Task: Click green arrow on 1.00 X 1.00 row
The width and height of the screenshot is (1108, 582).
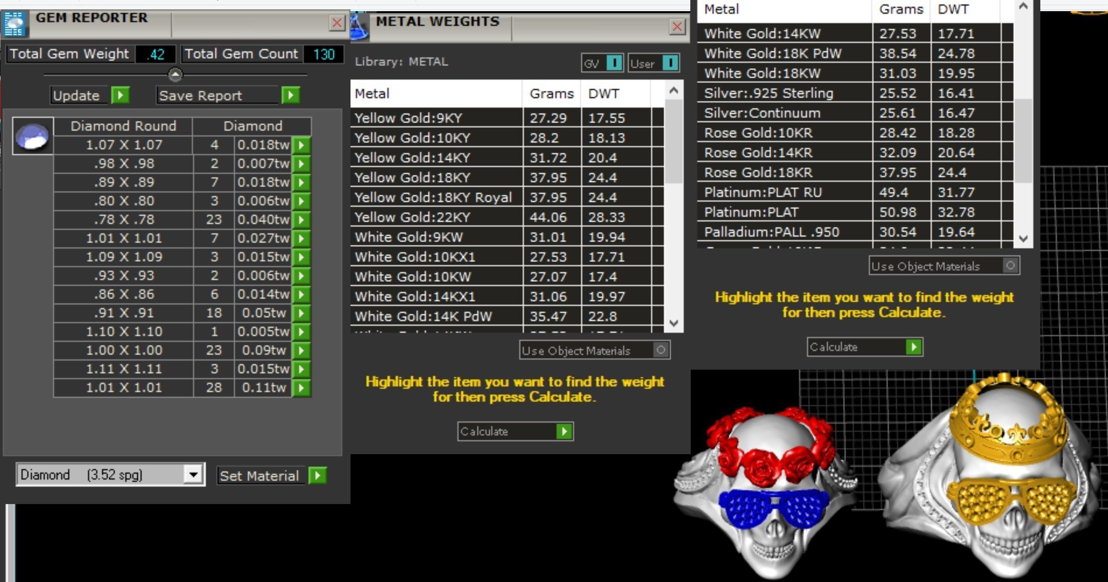Action: [302, 351]
